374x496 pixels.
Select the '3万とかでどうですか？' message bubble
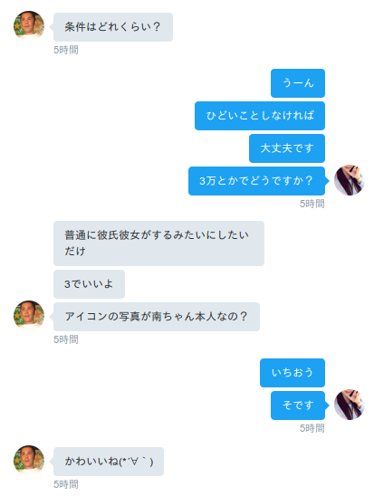click(256, 181)
